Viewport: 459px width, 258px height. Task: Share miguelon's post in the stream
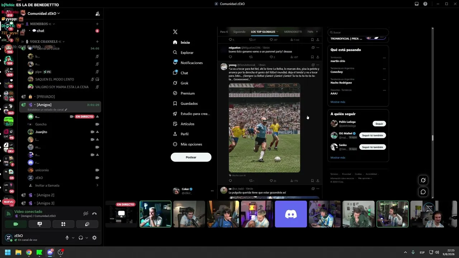318,57
